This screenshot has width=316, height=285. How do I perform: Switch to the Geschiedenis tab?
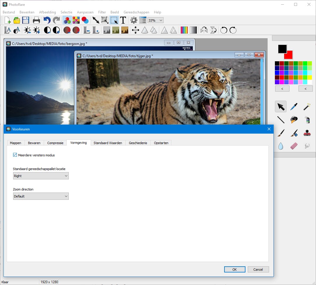[x=138, y=143]
